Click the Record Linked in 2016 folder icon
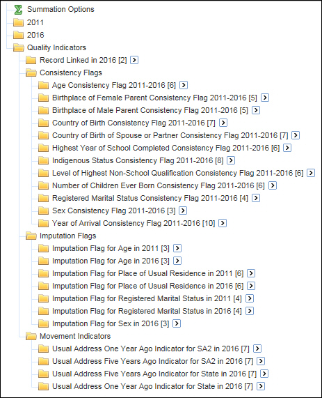Screen dimensions: 322x398 coord(31,60)
